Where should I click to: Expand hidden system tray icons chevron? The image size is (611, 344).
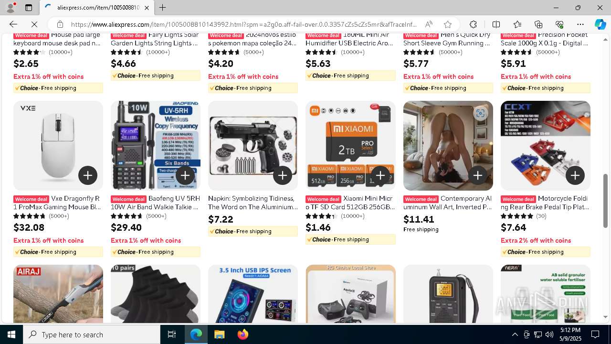tap(515, 334)
